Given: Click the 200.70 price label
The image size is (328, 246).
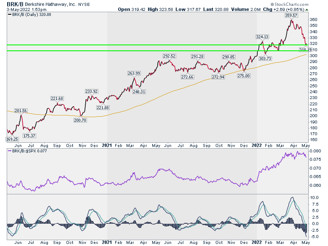Looking at the screenshot, I should pyautogui.click(x=80, y=120).
